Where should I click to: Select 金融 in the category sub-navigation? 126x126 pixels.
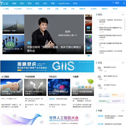tap(57, 9)
